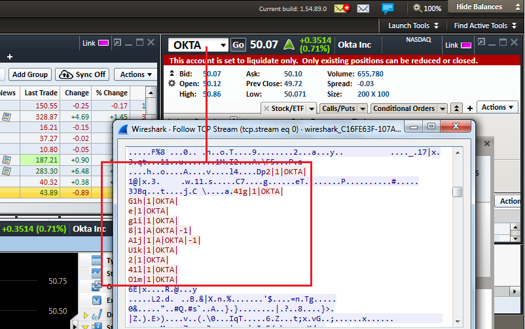The height and width of the screenshot is (329, 525).
Task: Open the Launch Tools dropdown
Action: pos(413,25)
